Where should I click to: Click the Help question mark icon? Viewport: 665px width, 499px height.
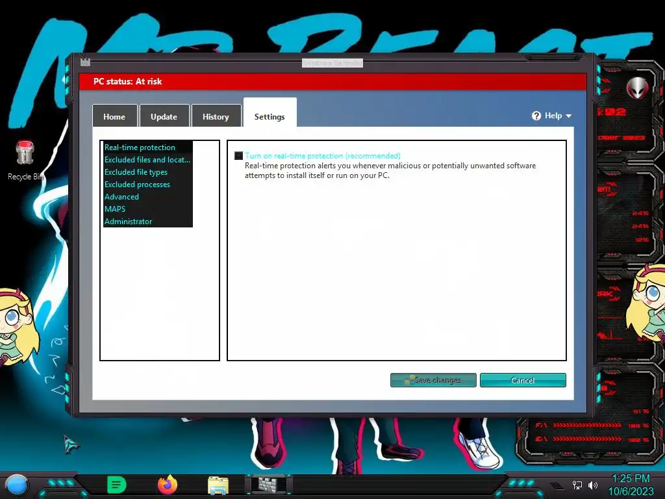pos(536,116)
